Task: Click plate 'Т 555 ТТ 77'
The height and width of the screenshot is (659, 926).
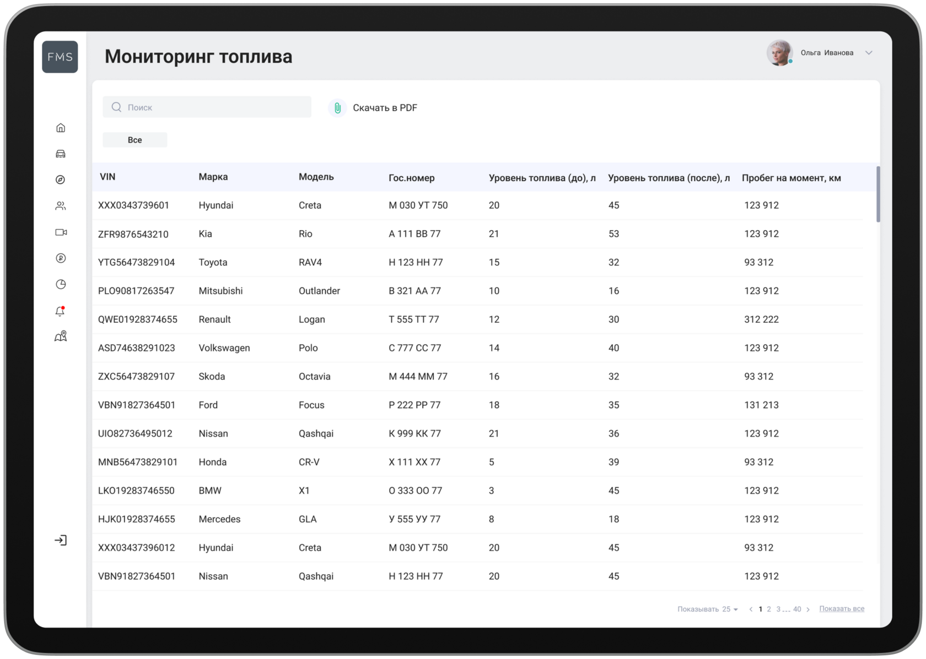Action: (414, 320)
